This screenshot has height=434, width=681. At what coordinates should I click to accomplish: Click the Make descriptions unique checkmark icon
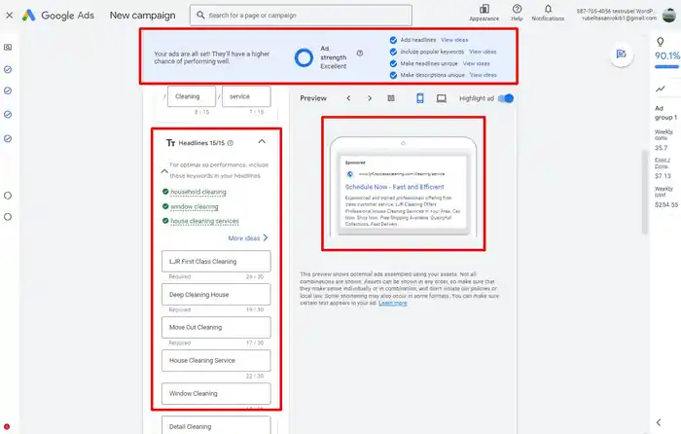pyautogui.click(x=393, y=75)
